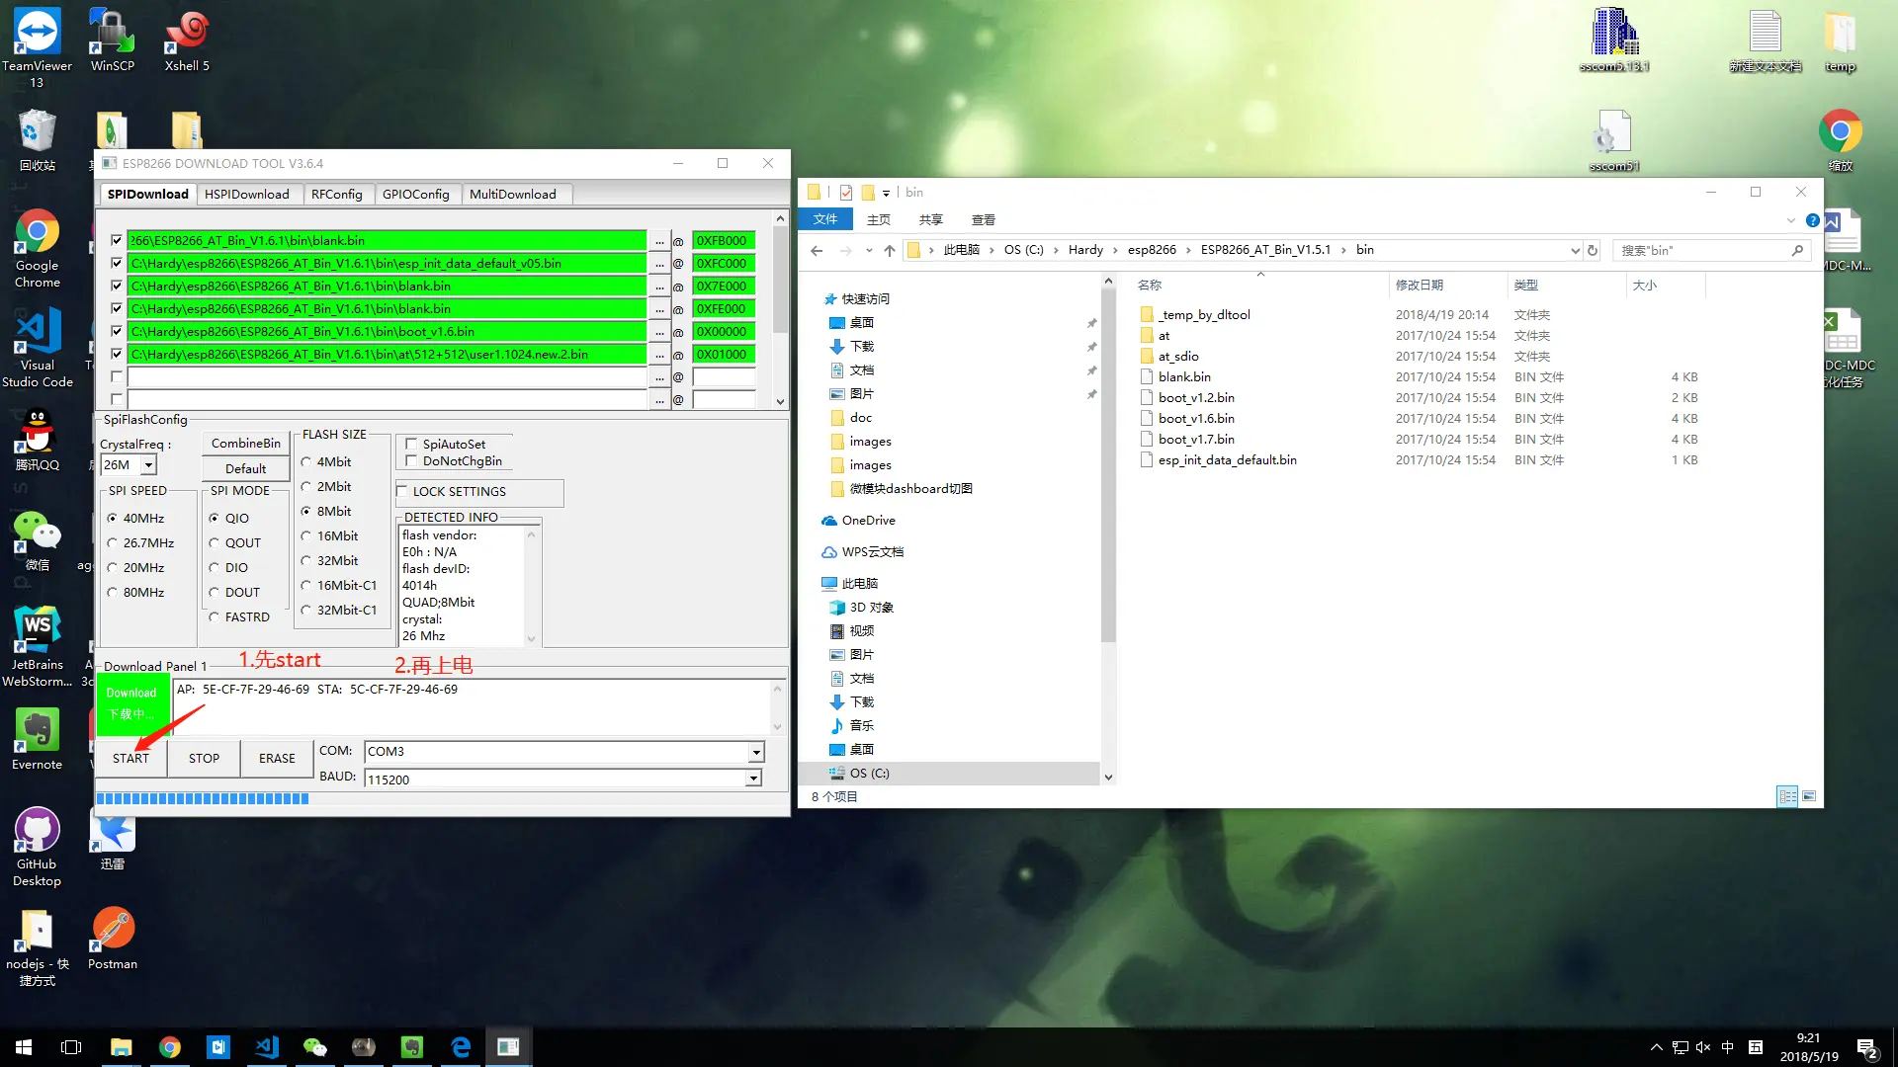
Task: Expand the Explorer address history dropdown
Action: coord(1575,250)
